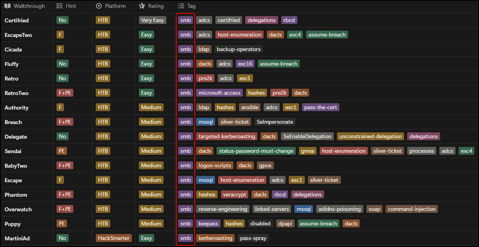Image resolution: width=479 pixels, height=247 pixels.
Task: Click the smb tag in Cicada row
Action: tap(186, 49)
